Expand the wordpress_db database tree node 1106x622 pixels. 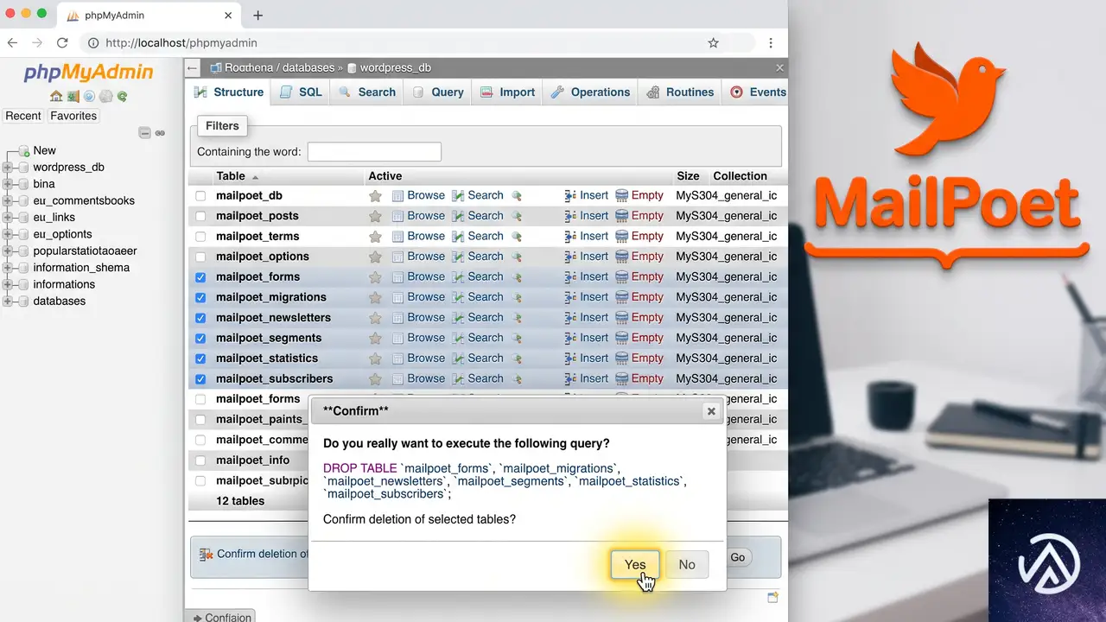(8, 168)
